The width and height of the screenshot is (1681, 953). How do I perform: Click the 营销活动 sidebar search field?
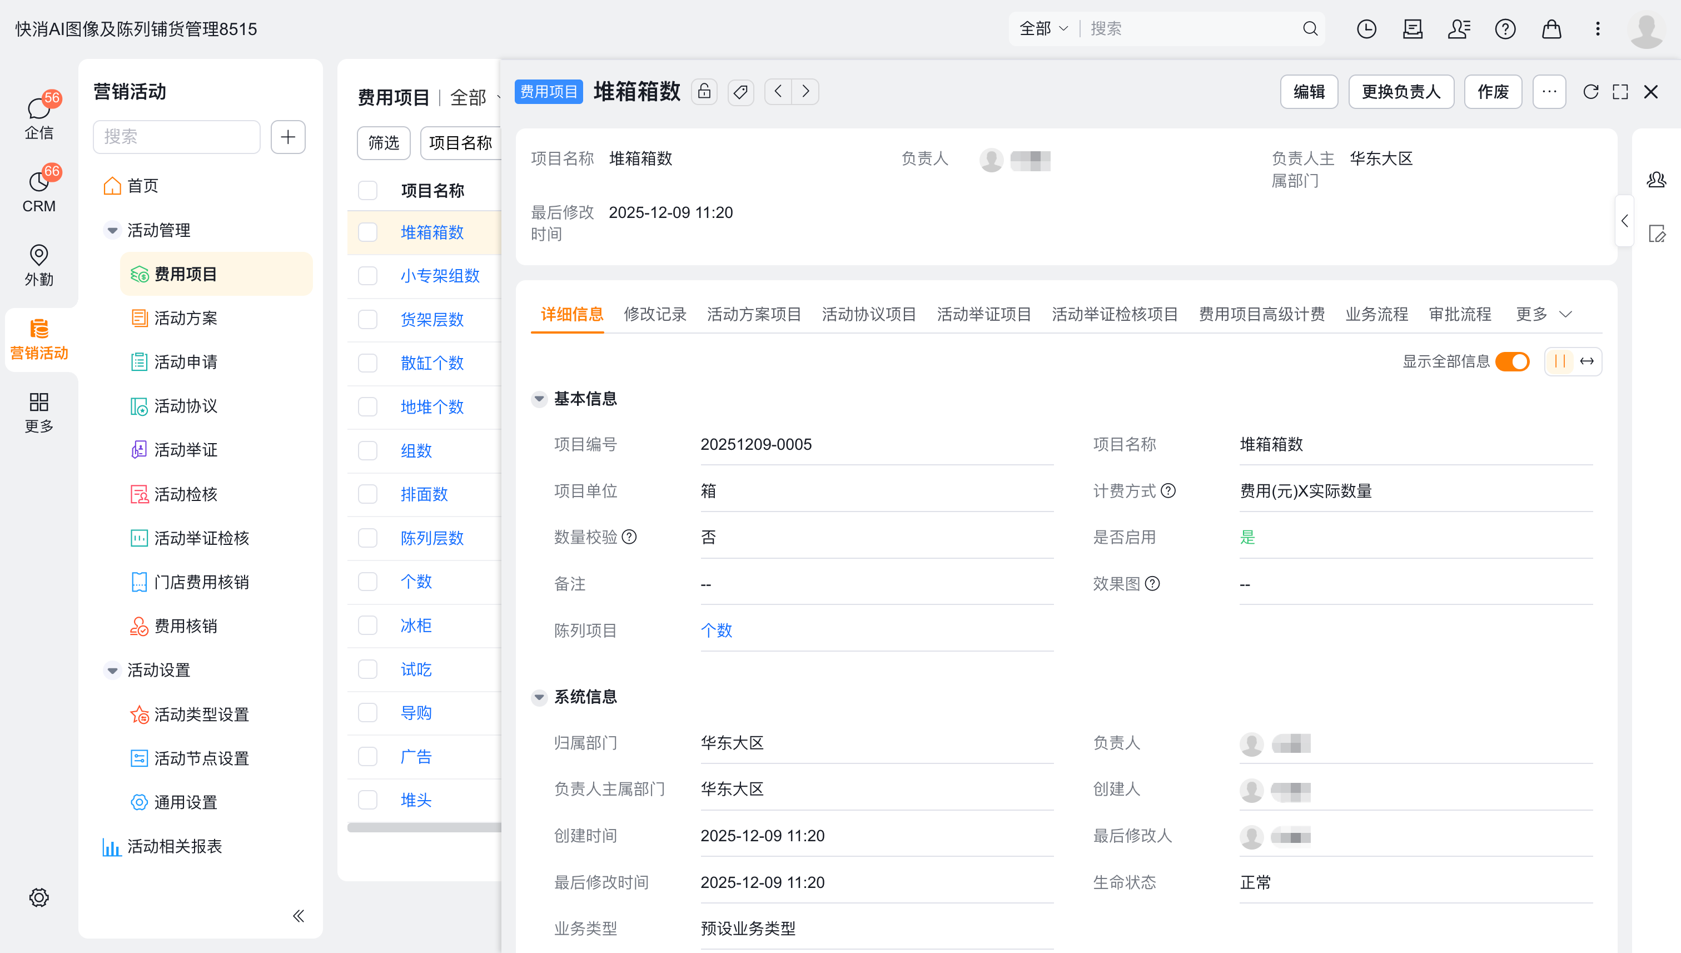click(177, 137)
